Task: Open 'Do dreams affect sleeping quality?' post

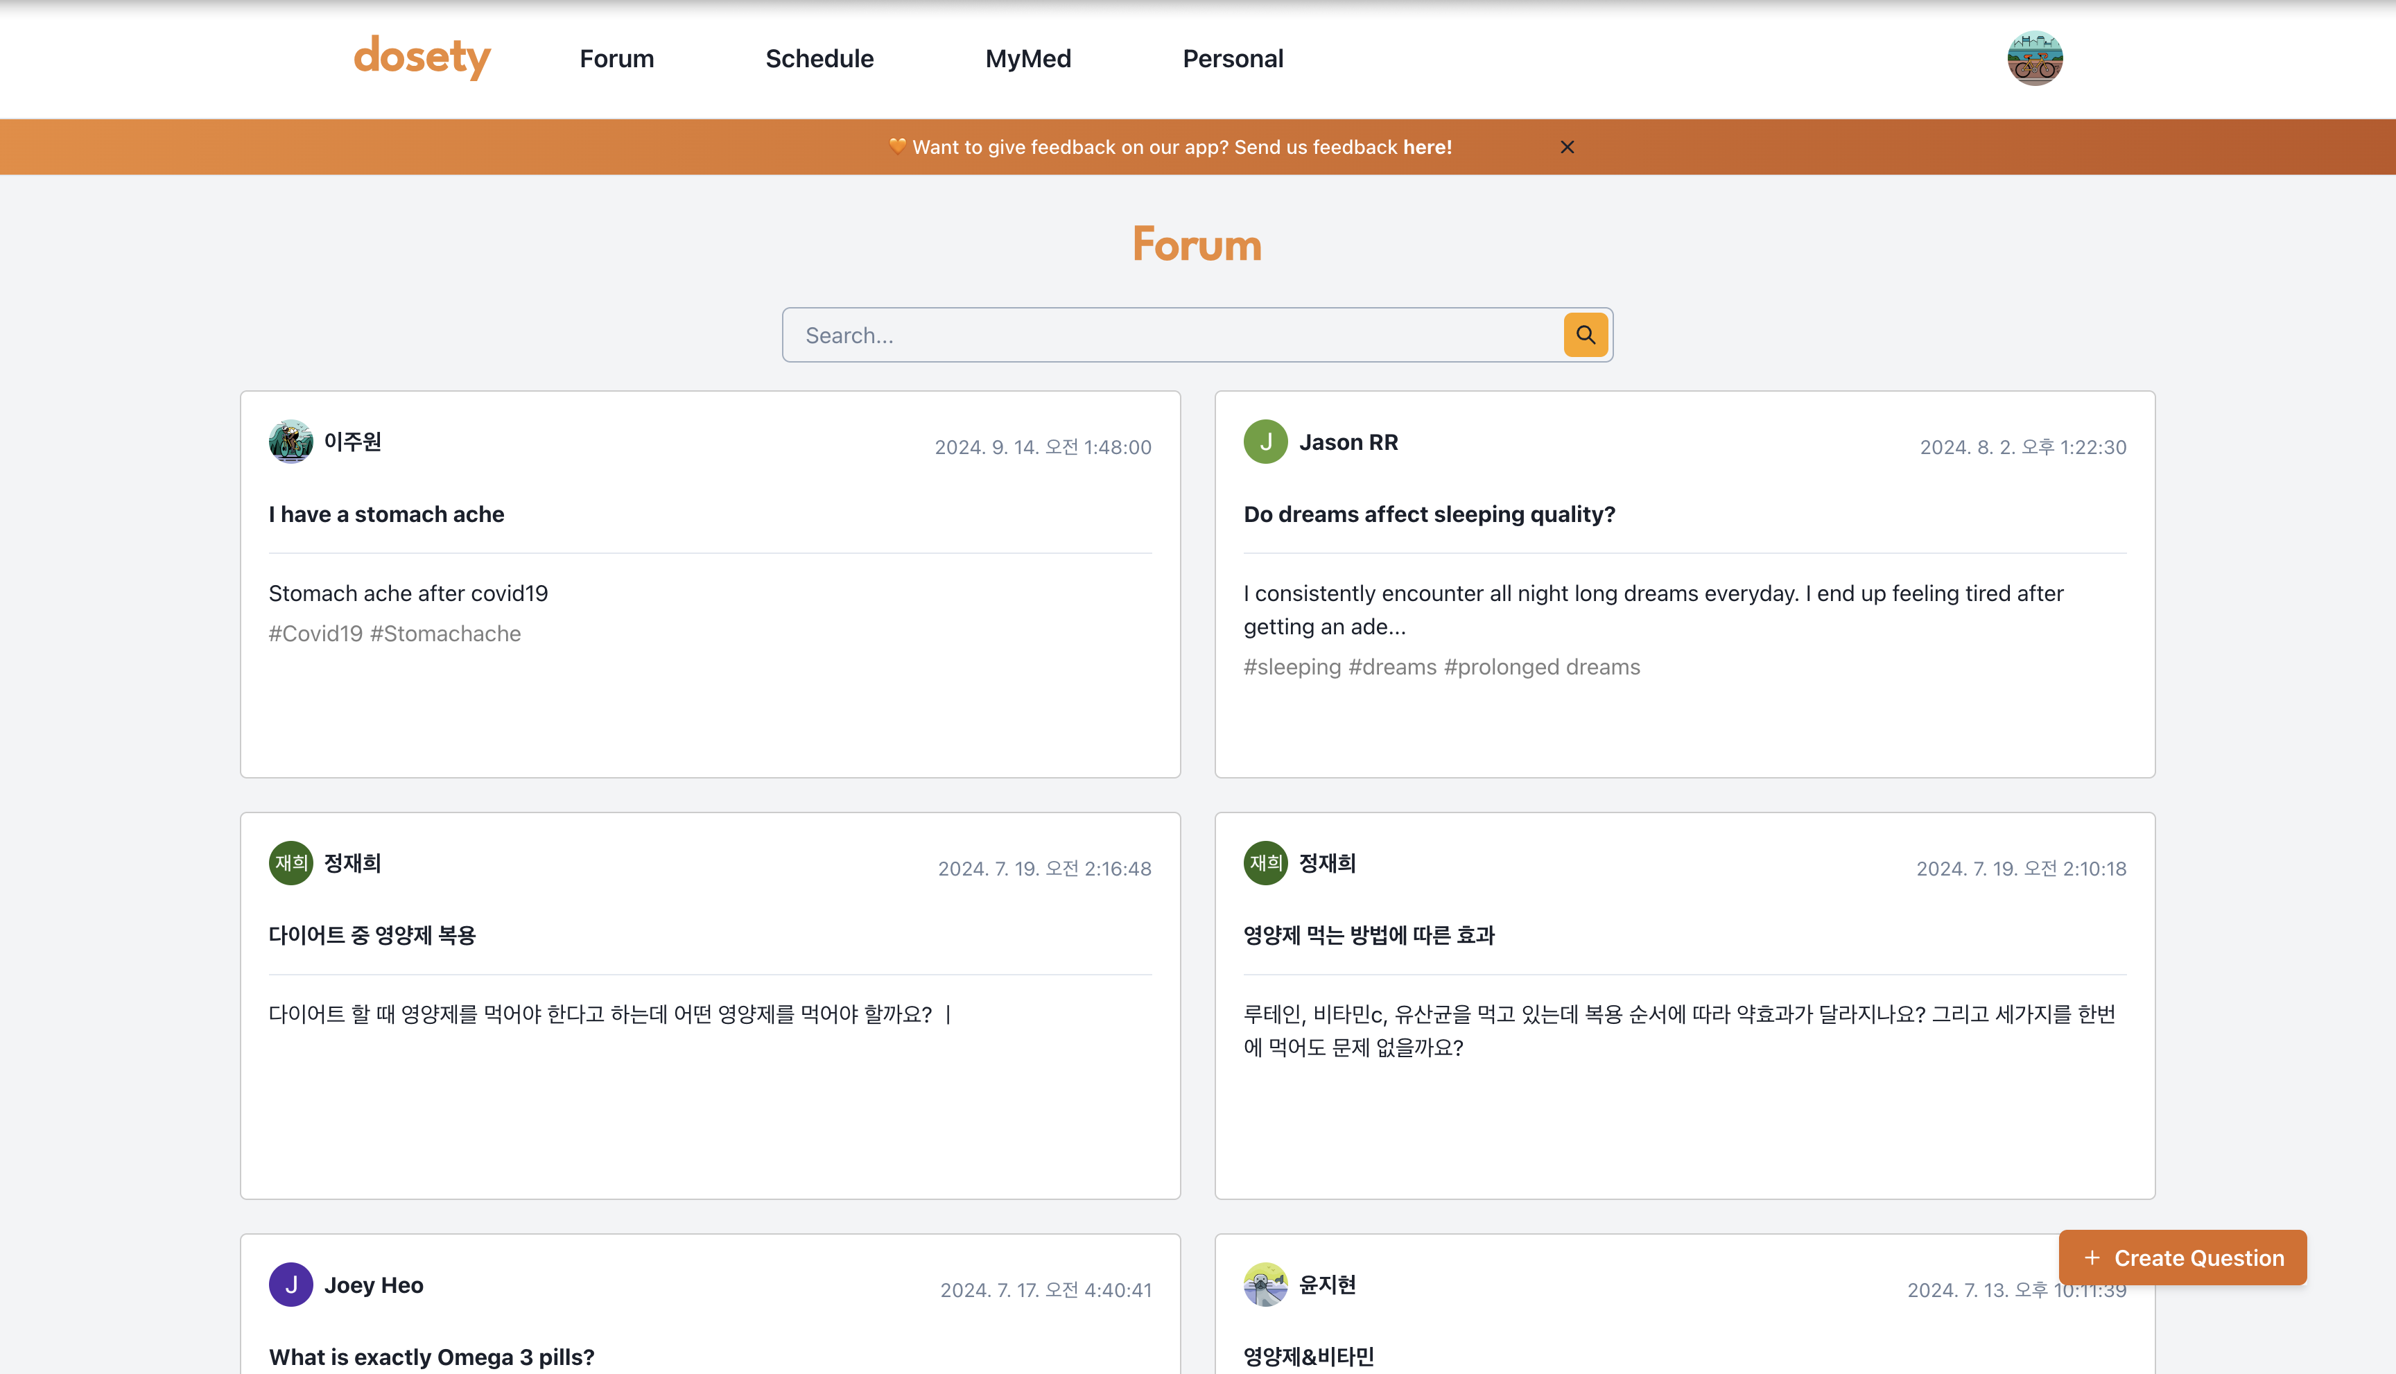Action: [1429, 514]
